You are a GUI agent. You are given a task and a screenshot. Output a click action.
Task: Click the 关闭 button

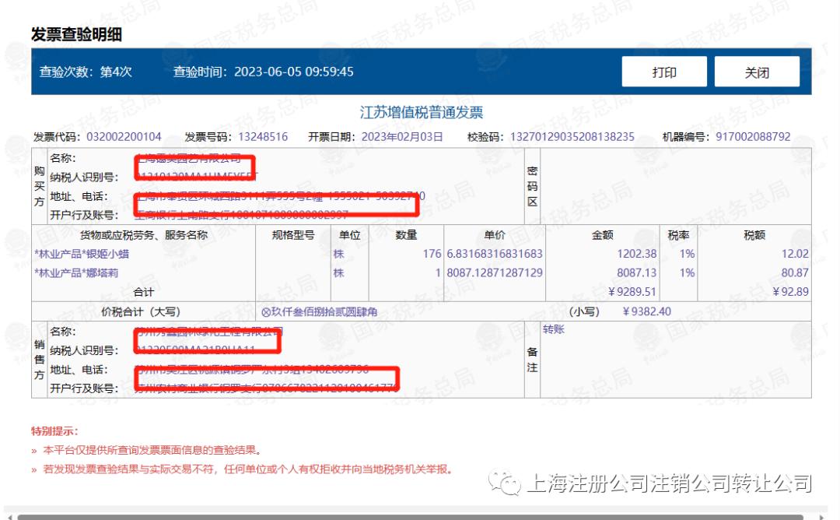click(757, 71)
